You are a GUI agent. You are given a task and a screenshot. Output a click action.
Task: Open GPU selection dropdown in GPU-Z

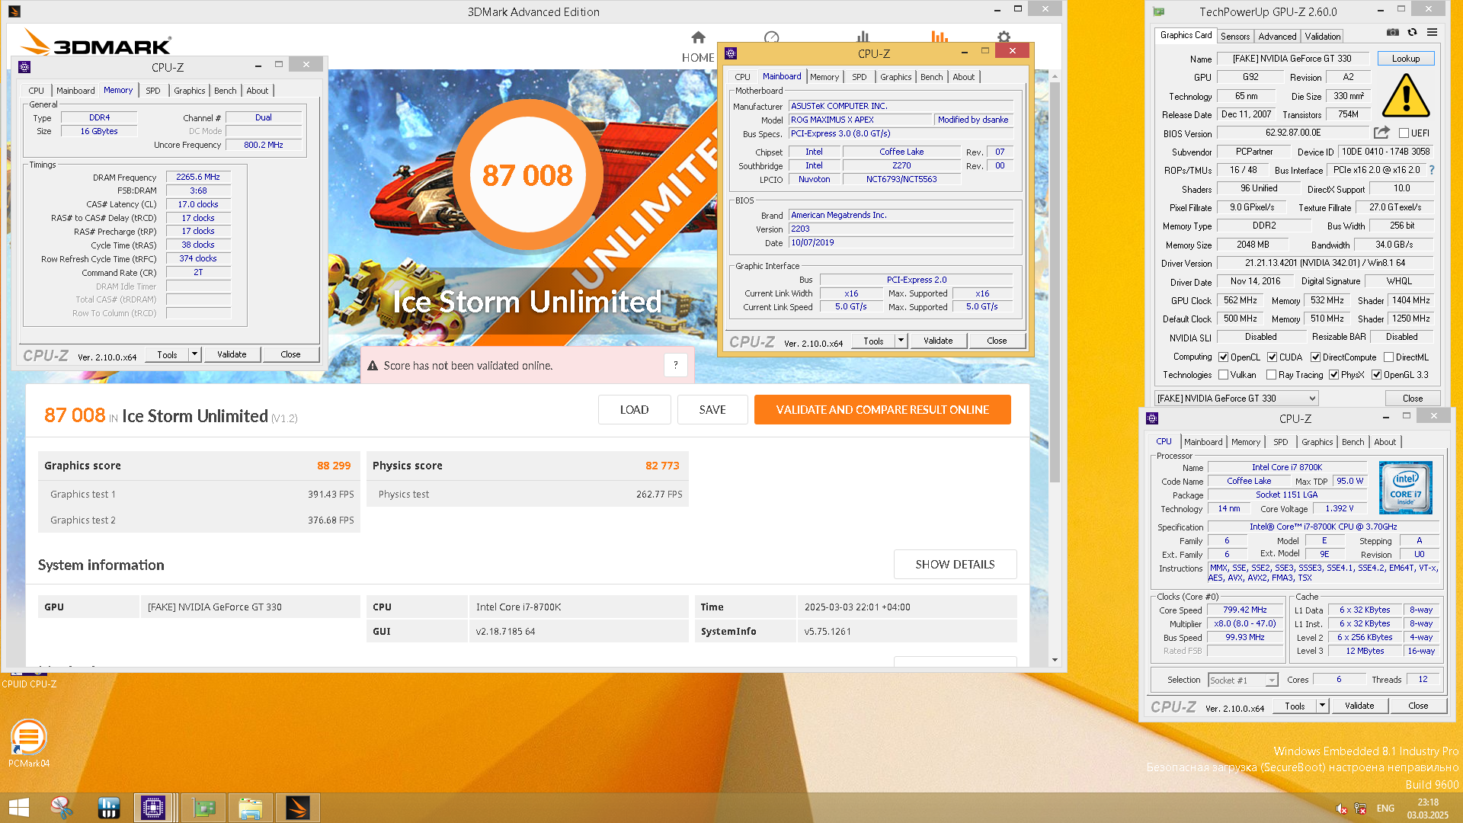1236,399
